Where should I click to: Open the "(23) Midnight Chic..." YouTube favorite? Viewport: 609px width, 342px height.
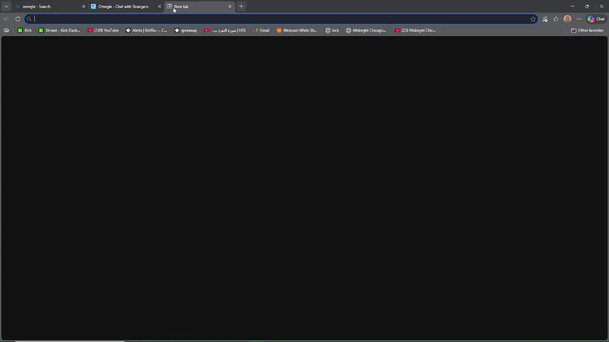coord(415,30)
